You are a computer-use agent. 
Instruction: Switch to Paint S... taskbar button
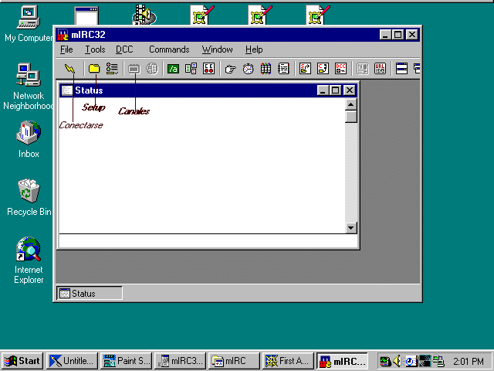click(x=127, y=361)
